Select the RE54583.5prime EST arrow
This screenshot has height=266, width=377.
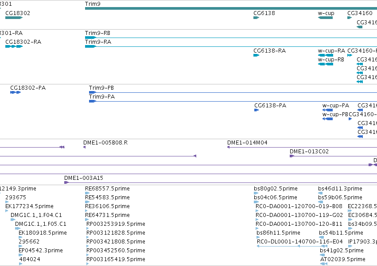[87, 202]
